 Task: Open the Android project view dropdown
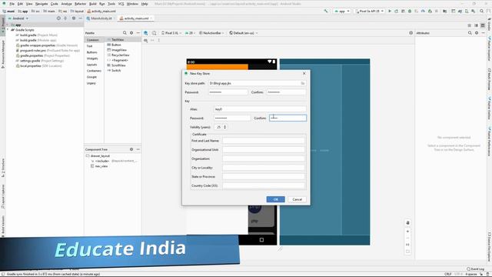[18, 18]
